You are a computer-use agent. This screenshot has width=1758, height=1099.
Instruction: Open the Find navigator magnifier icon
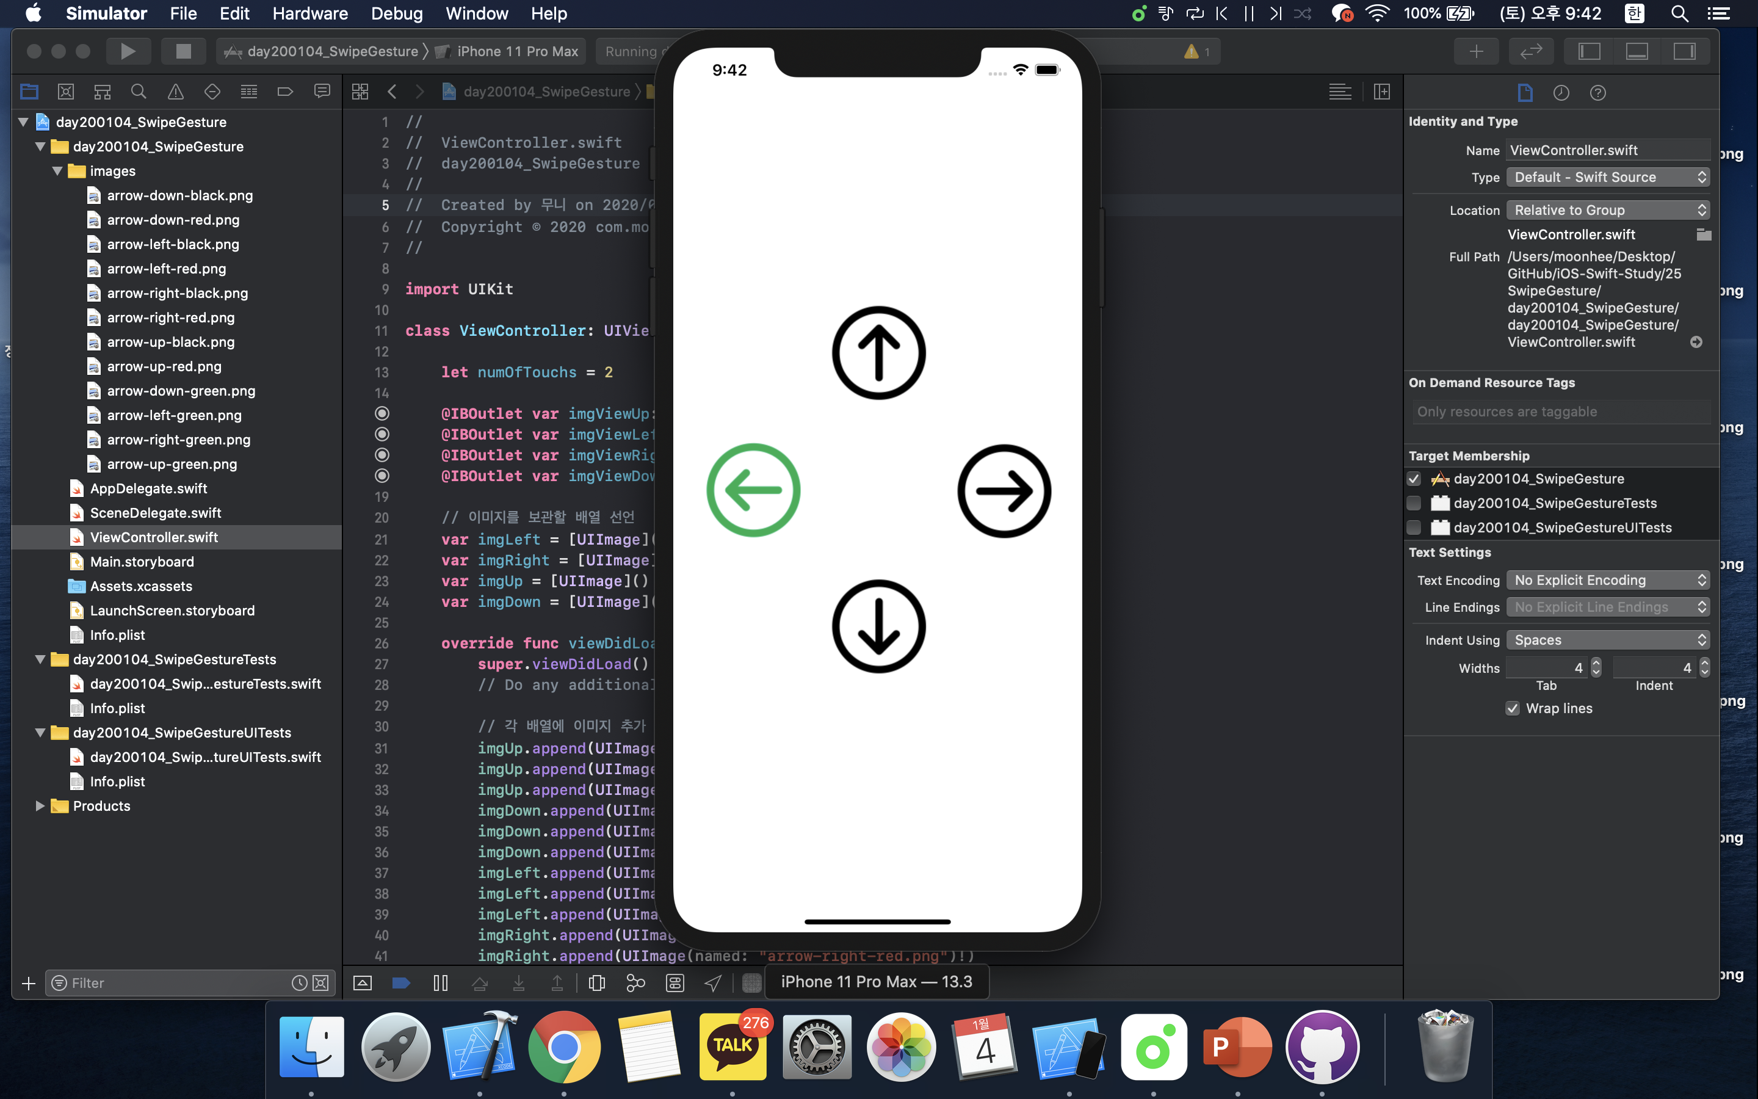click(138, 92)
